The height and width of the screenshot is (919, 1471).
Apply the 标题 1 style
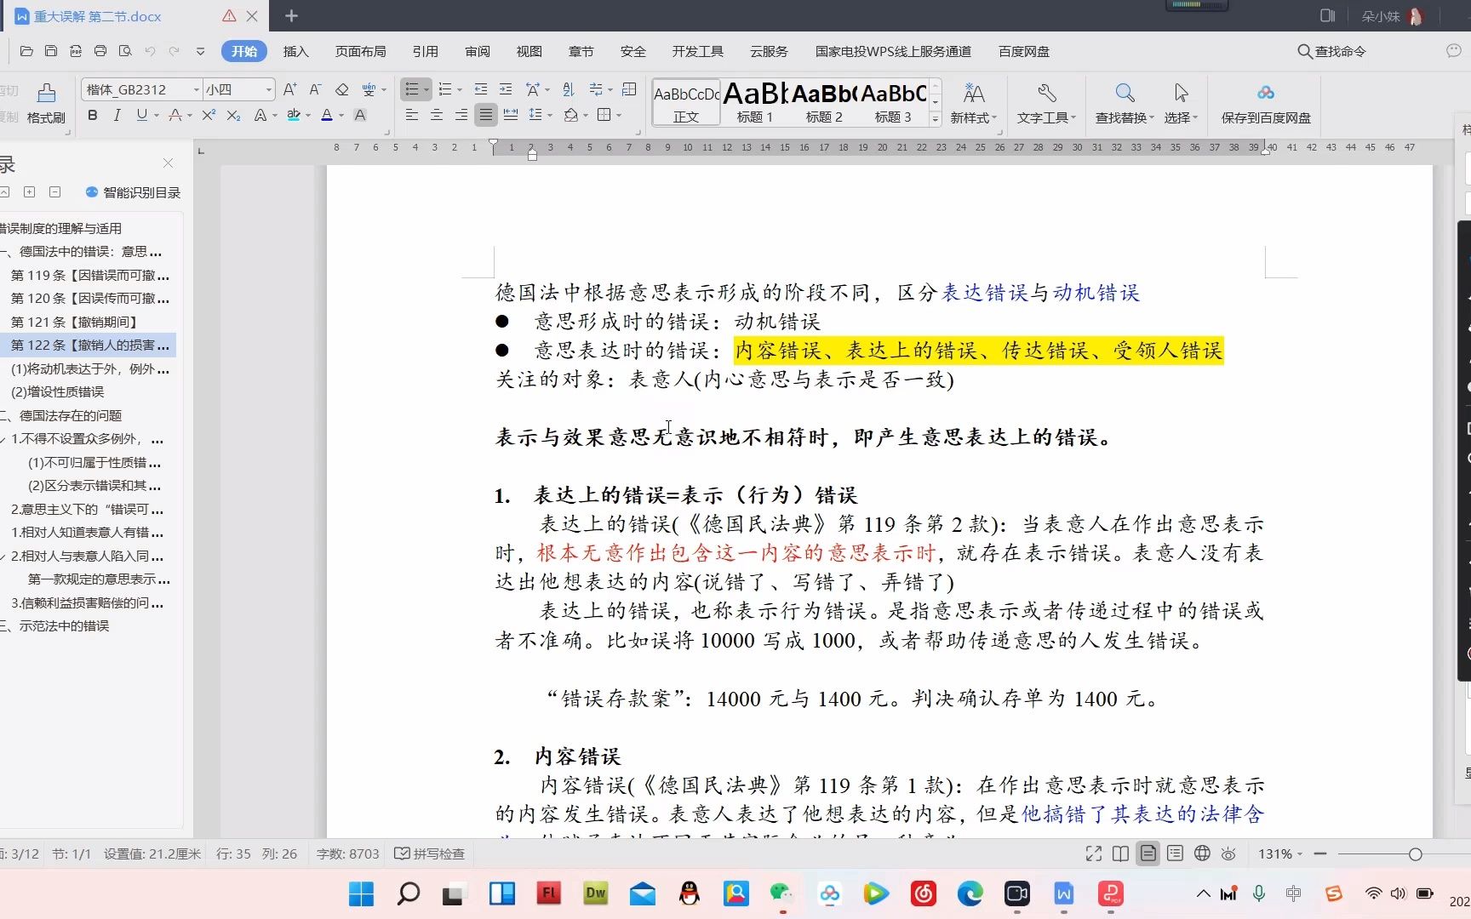click(x=754, y=102)
